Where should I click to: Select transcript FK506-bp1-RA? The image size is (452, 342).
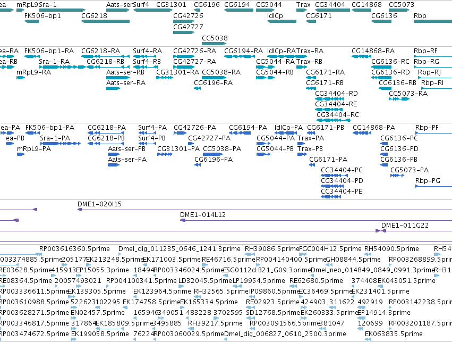tap(49, 51)
